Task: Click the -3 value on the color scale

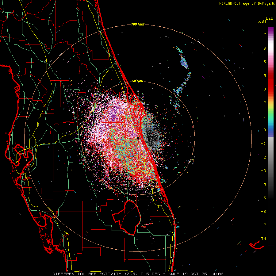Action: [263, 171]
